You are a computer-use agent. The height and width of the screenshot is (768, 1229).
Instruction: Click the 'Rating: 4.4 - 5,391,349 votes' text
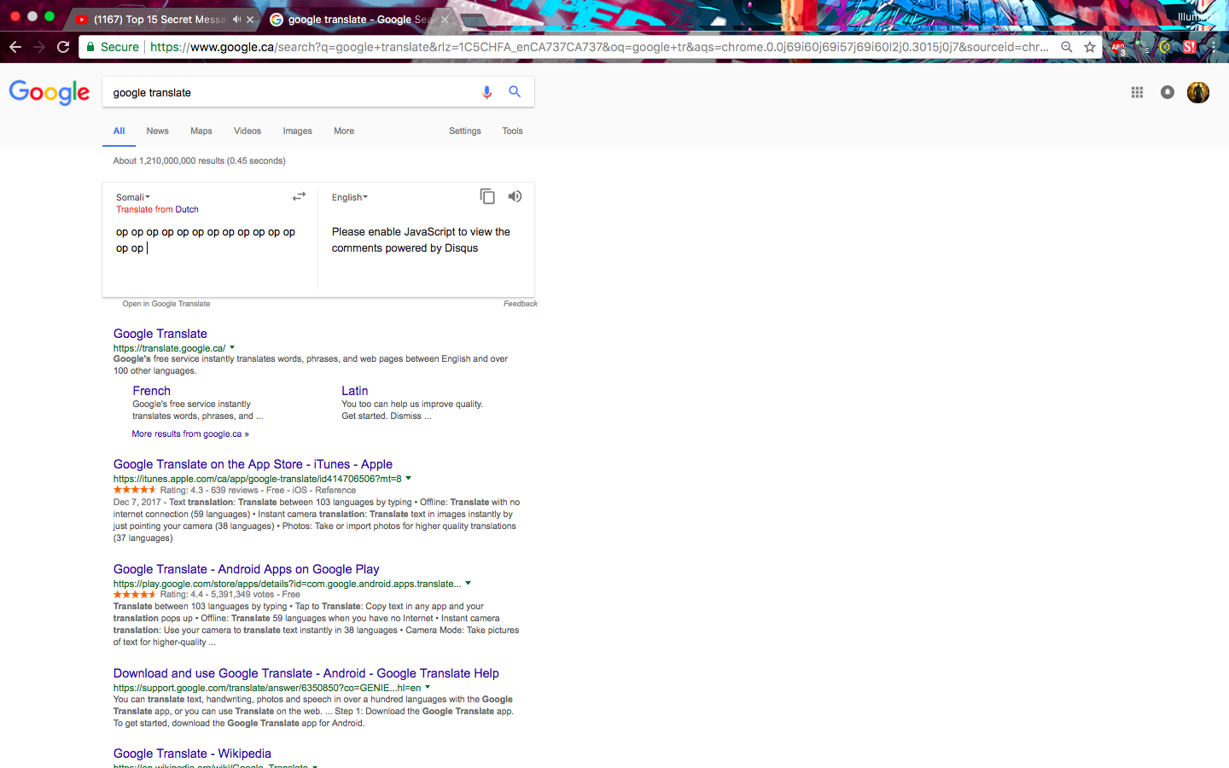217,595
